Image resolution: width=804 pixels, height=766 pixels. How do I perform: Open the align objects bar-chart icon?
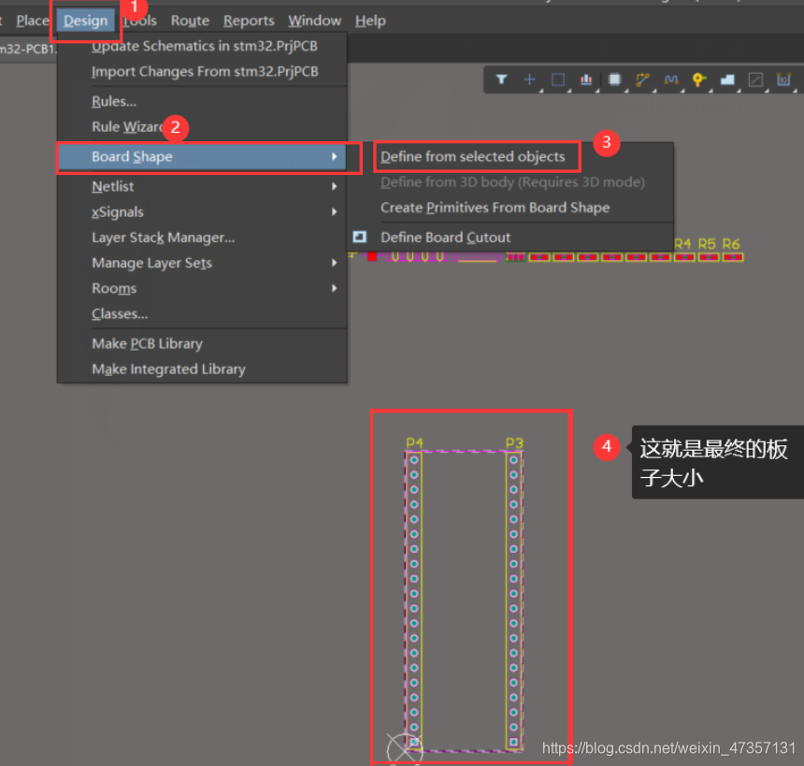(586, 79)
